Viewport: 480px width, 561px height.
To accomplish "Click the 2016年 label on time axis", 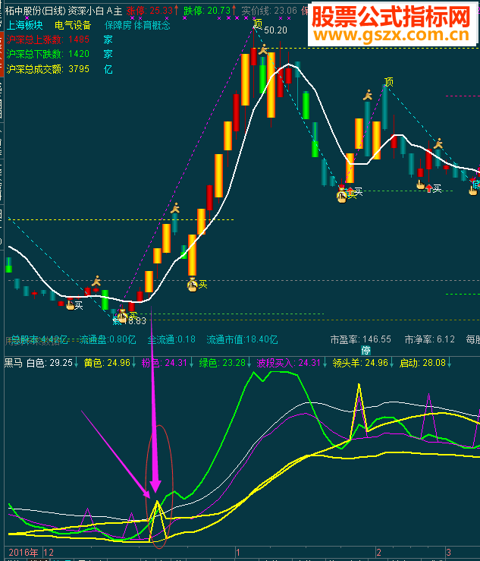I will point(24,553).
